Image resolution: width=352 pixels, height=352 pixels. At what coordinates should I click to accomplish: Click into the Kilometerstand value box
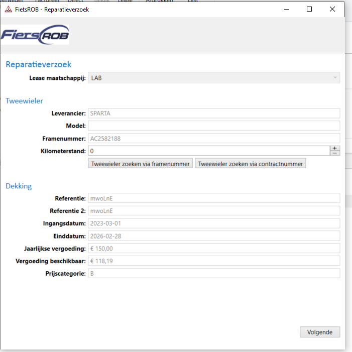208,151
